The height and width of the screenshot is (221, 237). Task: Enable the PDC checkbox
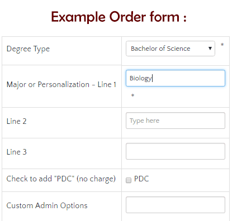(129, 180)
